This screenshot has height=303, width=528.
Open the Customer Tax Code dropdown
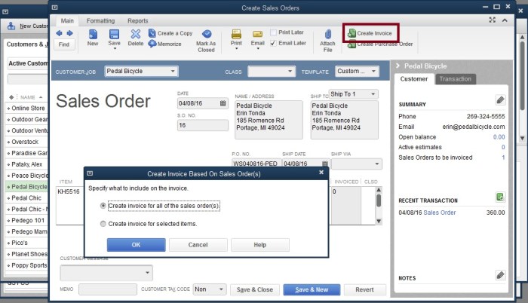(221, 289)
